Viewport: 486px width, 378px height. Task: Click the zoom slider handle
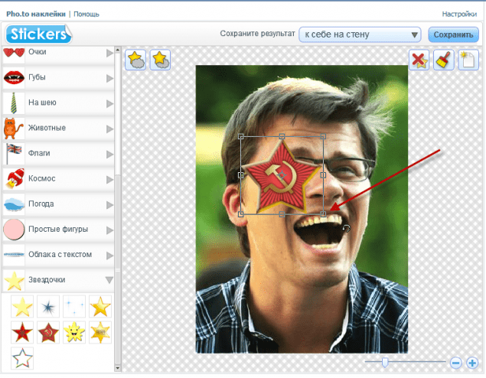coord(384,362)
